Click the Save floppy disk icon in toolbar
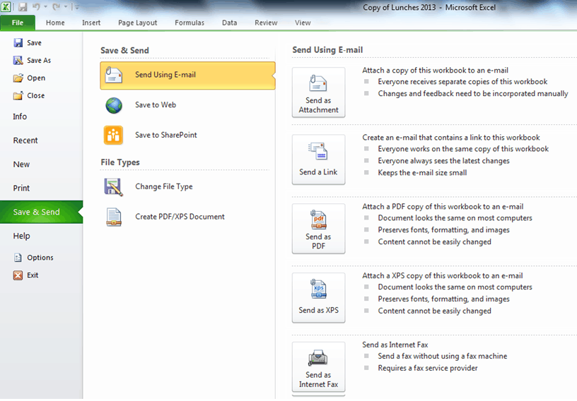The height and width of the screenshot is (401, 577). (23, 6)
